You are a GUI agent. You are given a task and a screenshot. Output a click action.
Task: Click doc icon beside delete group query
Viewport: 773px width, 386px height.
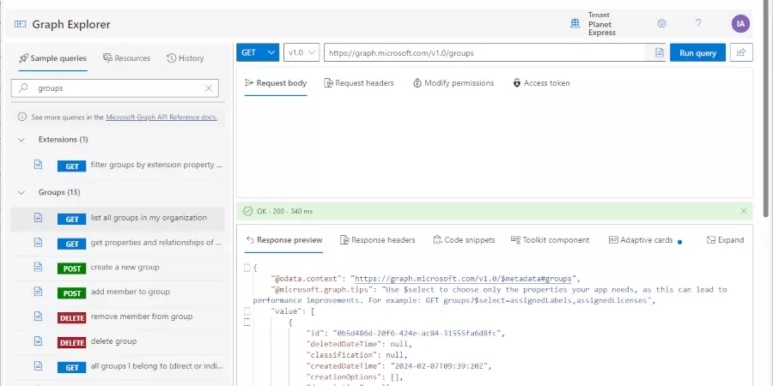click(38, 341)
